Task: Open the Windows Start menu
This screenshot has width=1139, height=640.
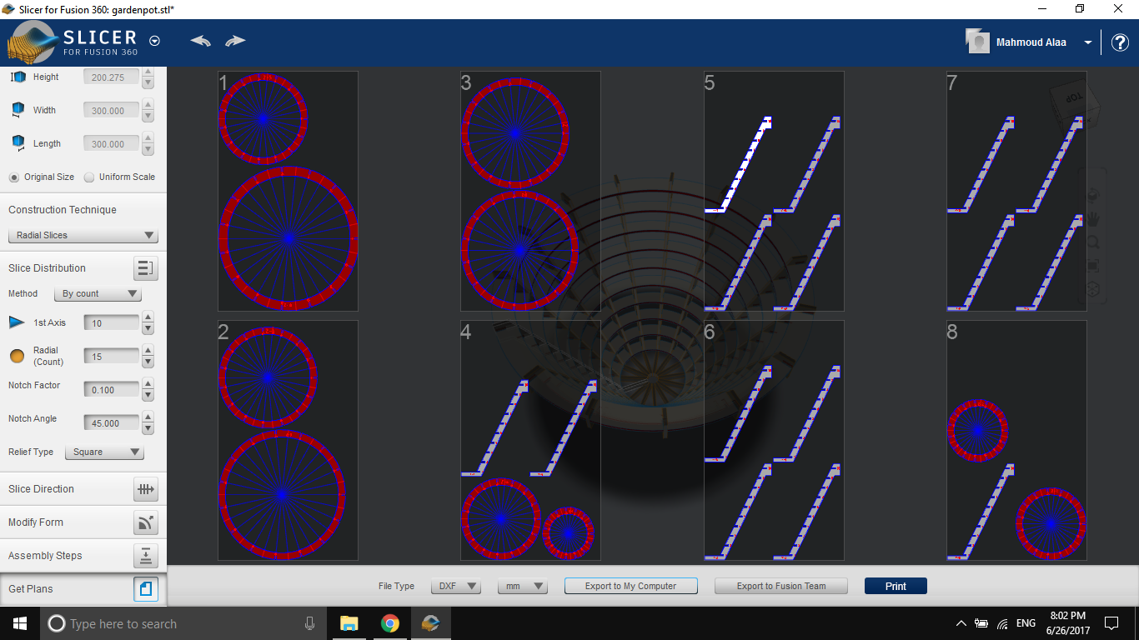Action: 20,623
